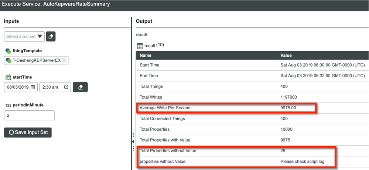
Task: Click the startTime calendar label icon
Action: [x=8, y=77]
